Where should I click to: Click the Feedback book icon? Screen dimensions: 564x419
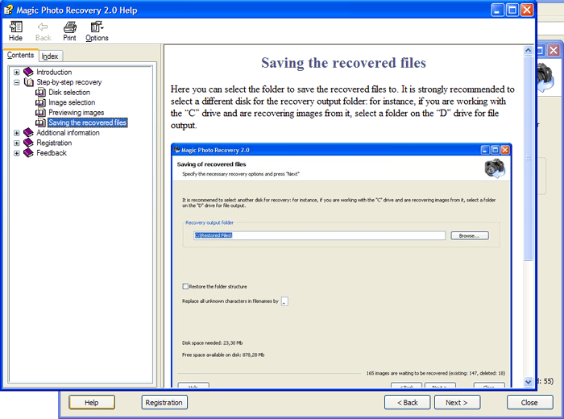coord(28,153)
